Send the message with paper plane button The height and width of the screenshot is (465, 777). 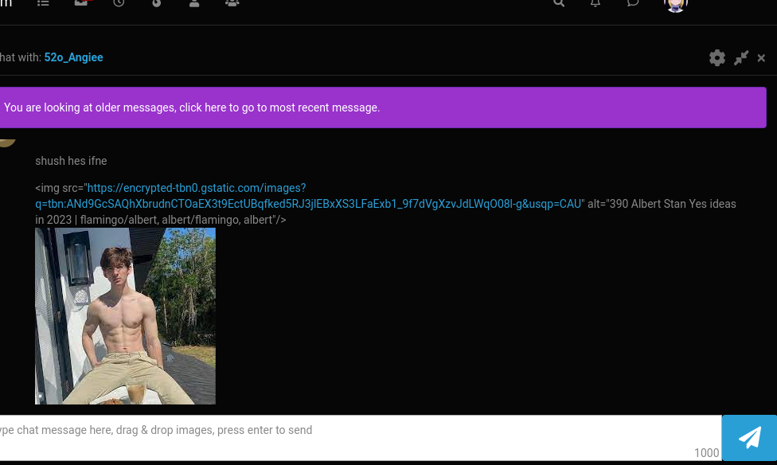749,438
